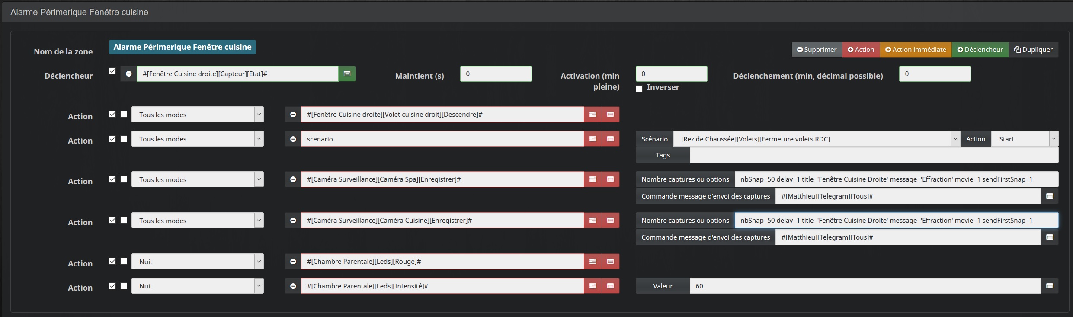Open command picker icon beside Caméra Spa Telegram message field
This screenshot has height=317, width=1073.
pos(1050,196)
